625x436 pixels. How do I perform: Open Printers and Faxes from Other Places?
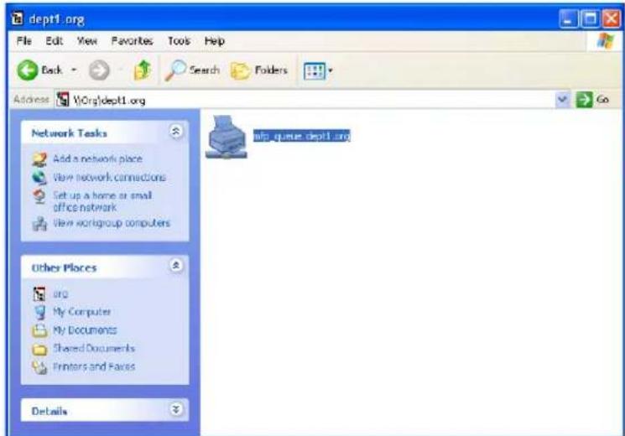(x=94, y=366)
